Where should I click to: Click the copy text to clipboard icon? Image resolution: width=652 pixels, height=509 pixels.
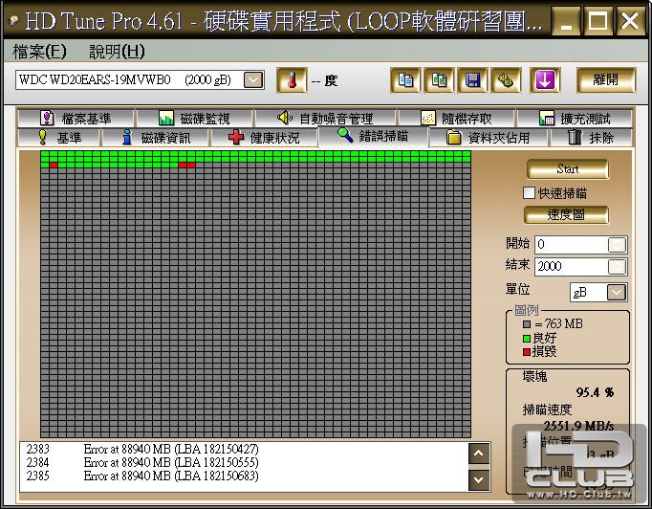(405, 80)
